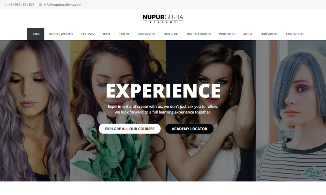The height and width of the screenshot is (195, 326).
Task: Click the envelope email icon
Action: pyautogui.click(x=40, y=5)
